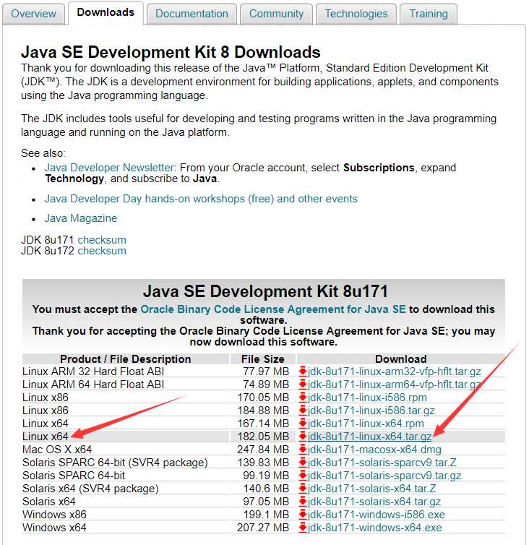Click download arrow icon beside jdk-8u171-solaris-sparcv9.tar.gz
This screenshot has height=545, width=529.
pos(302,476)
